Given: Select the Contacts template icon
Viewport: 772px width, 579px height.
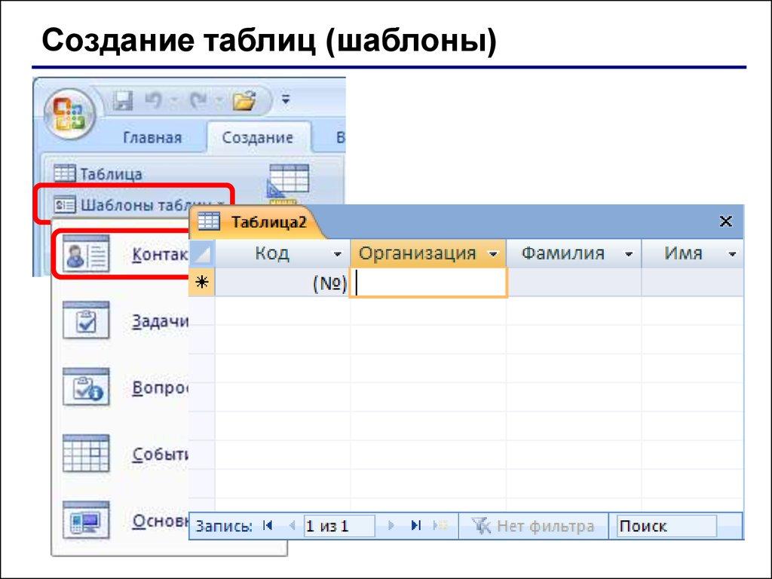Looking at the screenshot, I should coord(87,255).
